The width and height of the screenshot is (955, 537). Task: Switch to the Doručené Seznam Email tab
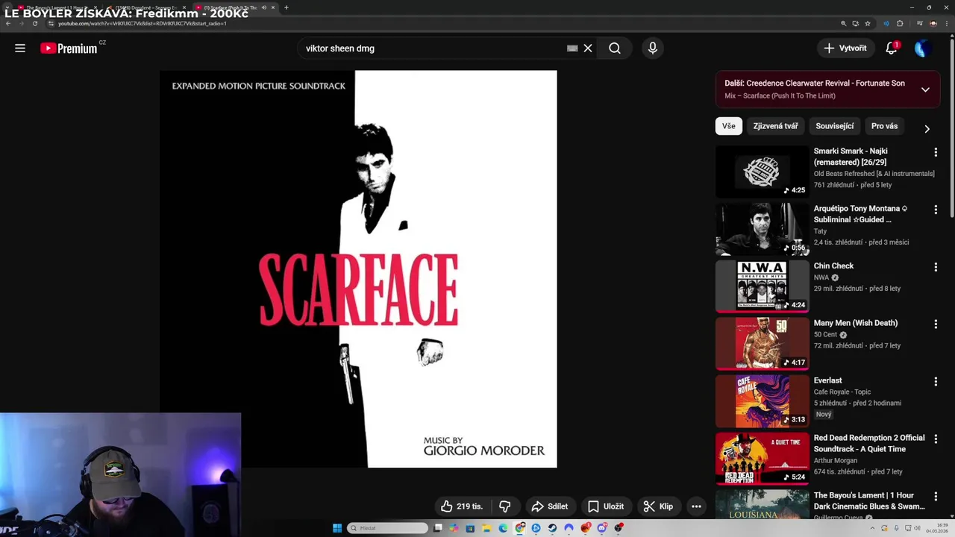[145, 7]
